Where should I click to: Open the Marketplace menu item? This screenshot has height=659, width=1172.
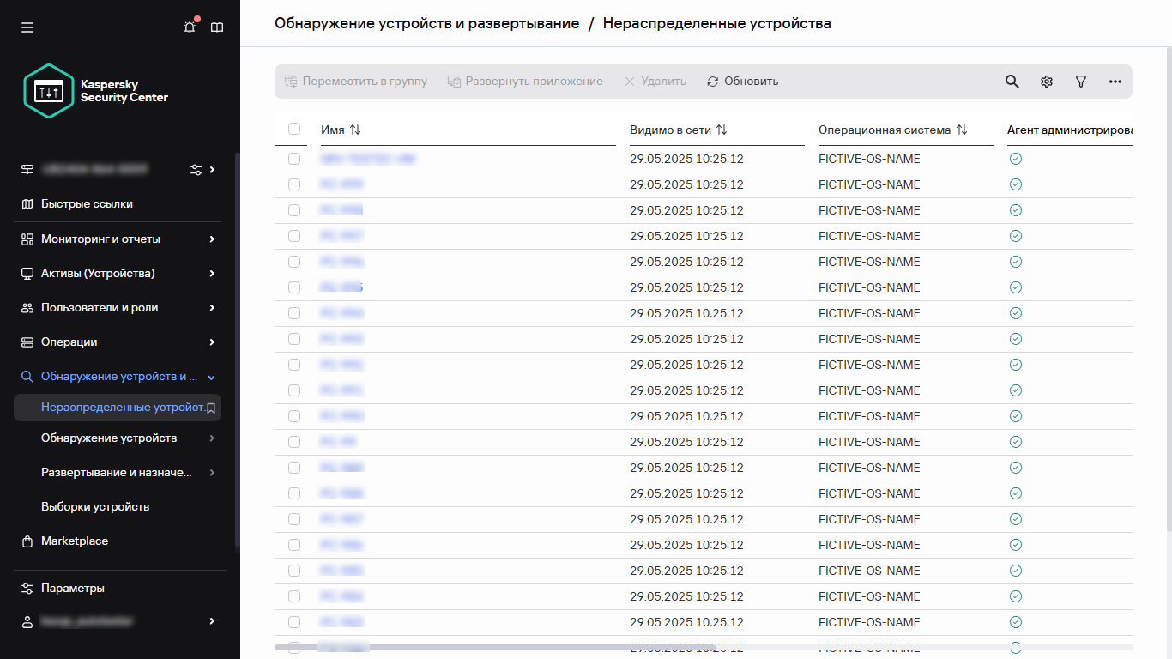(74, 541)
